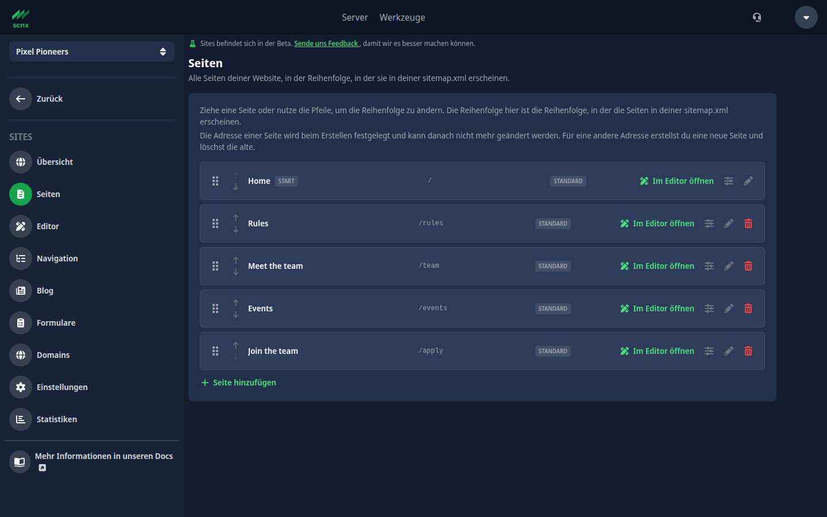The image size is (827, 517).
Task: Open Mehr Informationen in unseren Docs
Action: (92, 462)
